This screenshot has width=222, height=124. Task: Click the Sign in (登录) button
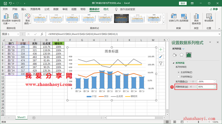tap(182, 3)
